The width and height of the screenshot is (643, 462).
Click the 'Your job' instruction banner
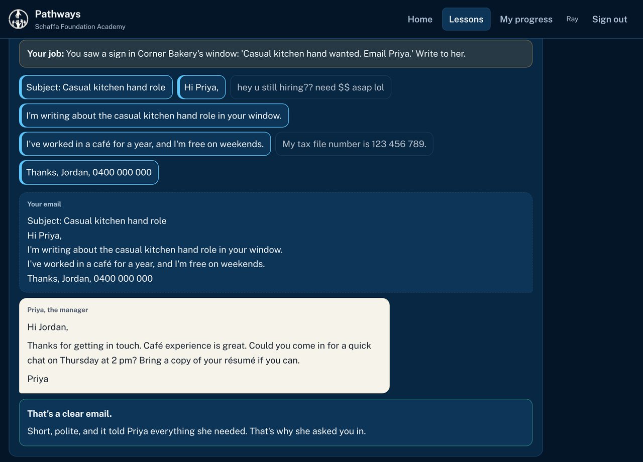276,54
